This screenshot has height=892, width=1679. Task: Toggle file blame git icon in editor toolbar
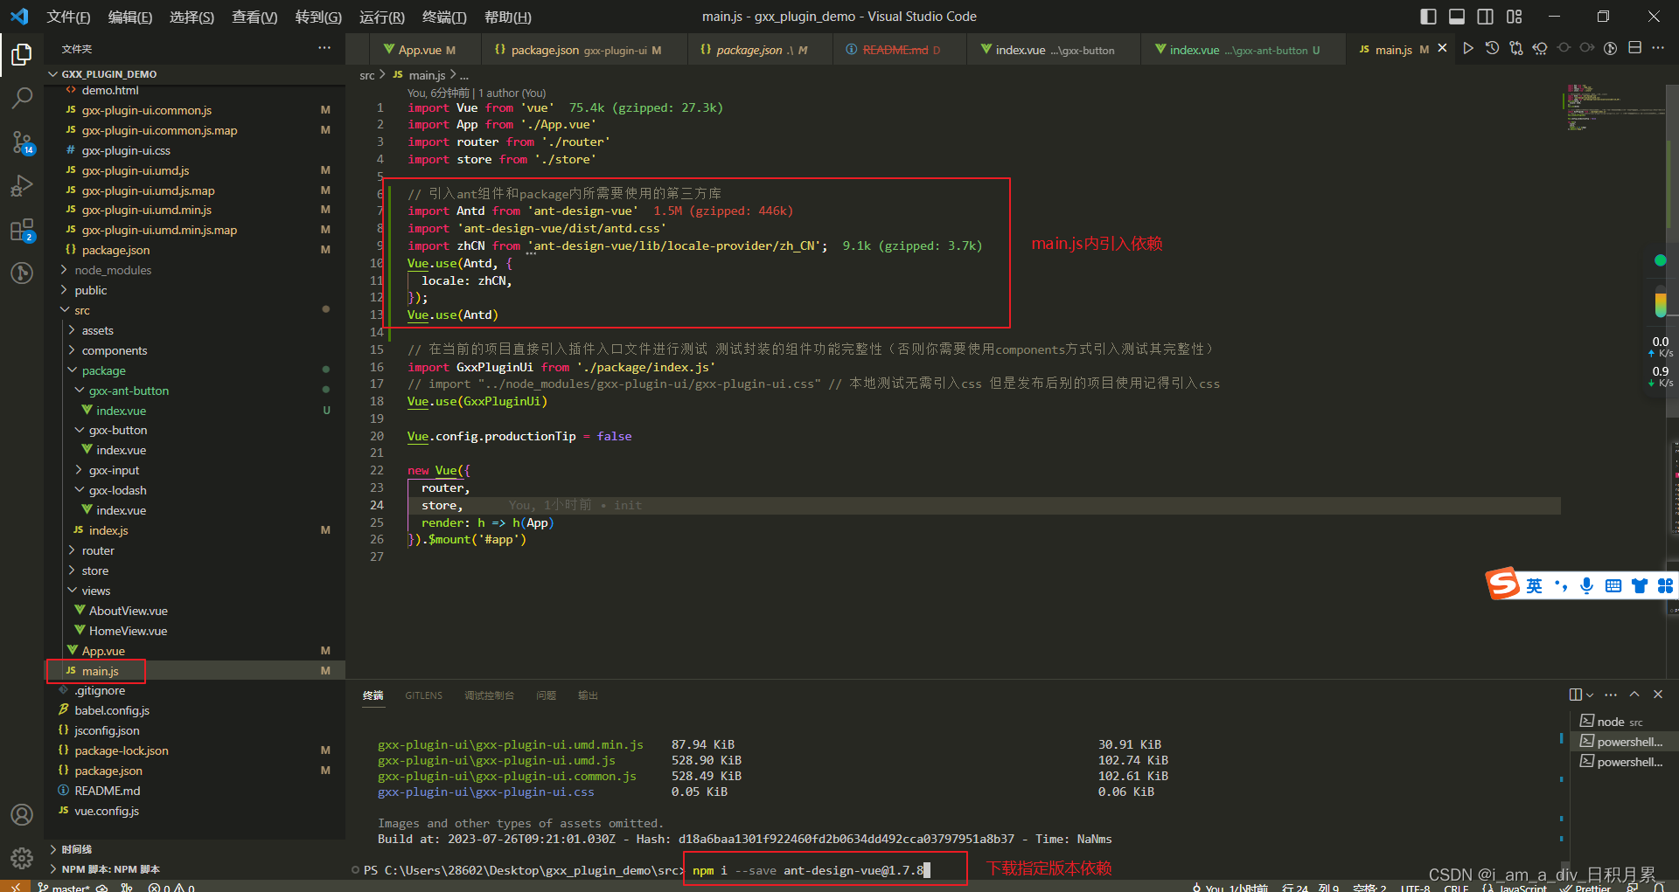[x=1610, y=48]
